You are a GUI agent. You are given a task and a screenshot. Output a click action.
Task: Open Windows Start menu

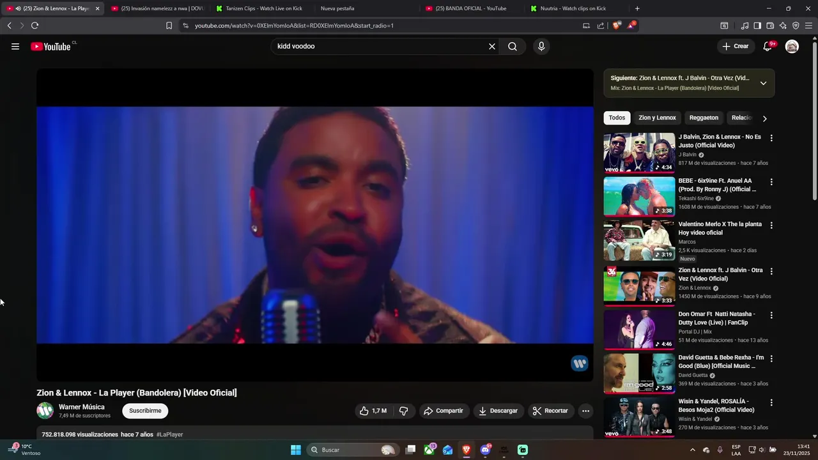pyautogui.click(x=296, y=450)
